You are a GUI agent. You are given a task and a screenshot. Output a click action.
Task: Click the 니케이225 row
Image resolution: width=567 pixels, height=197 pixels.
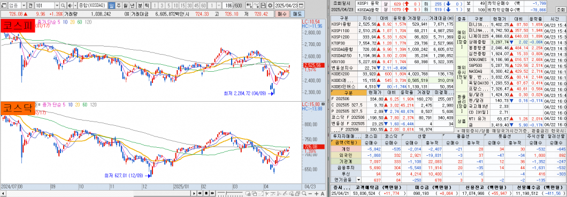tap(517, 36)
